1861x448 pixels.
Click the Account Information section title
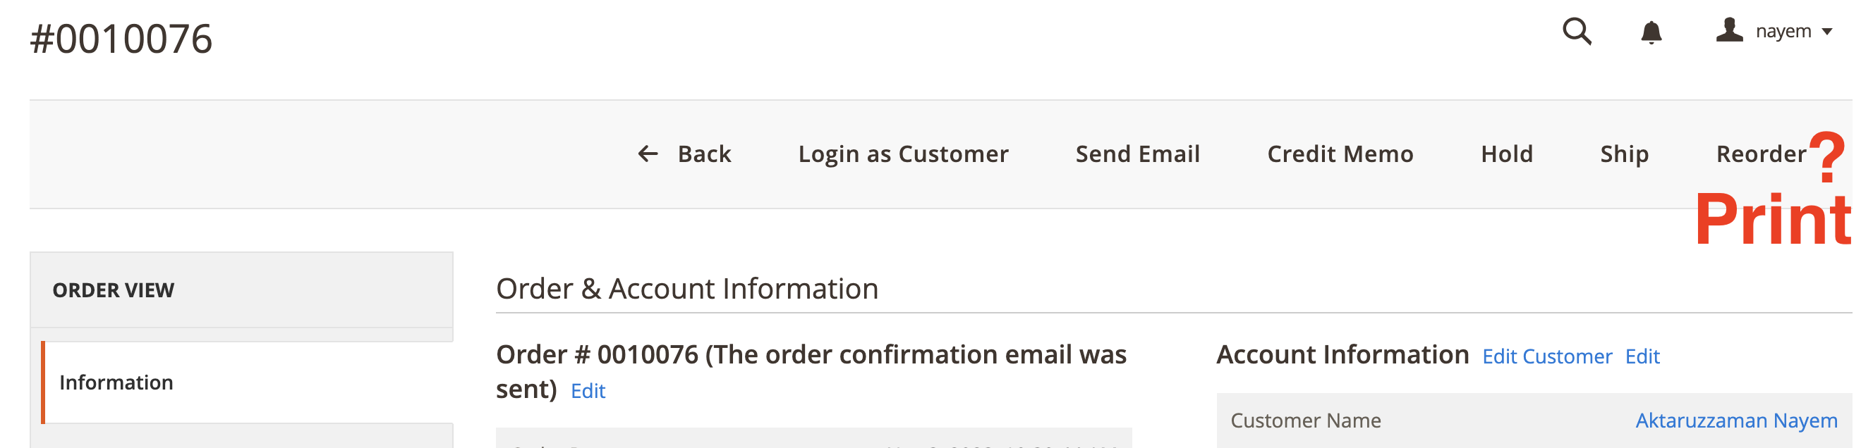(x=1342, y=355)
